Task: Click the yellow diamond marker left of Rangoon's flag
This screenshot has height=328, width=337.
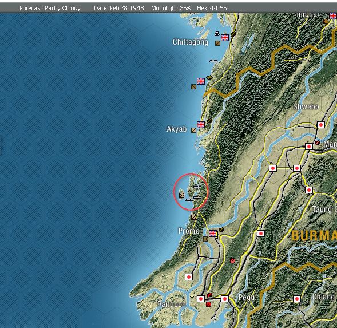Action: [x=192, y=296]
